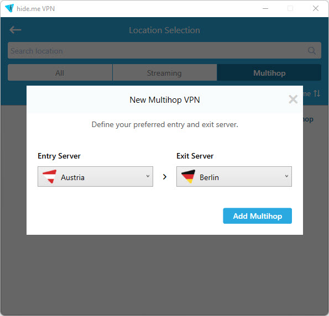Focus the Search location field

[165, 50]
